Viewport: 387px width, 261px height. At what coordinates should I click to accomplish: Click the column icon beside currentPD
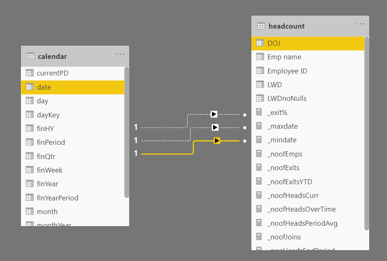coord(29,73)
